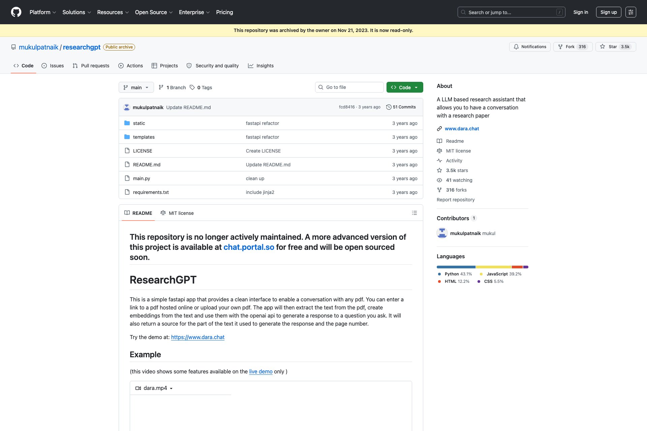Click the Activity pulse icon in sidebar
Viewport: 647px width, 431px height.
click(439, 161)
